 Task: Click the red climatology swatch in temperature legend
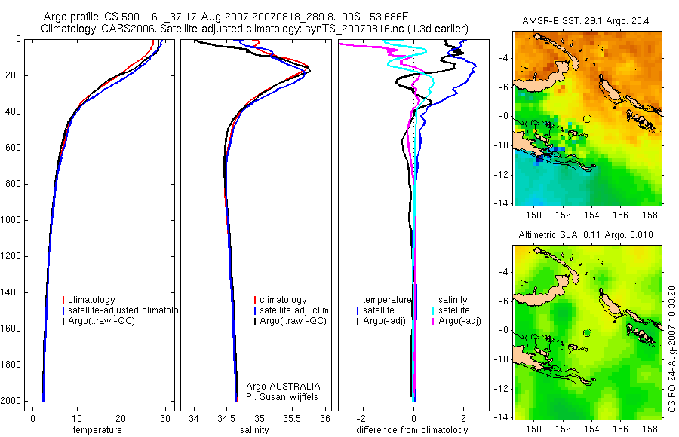click(x=63, y=300)
